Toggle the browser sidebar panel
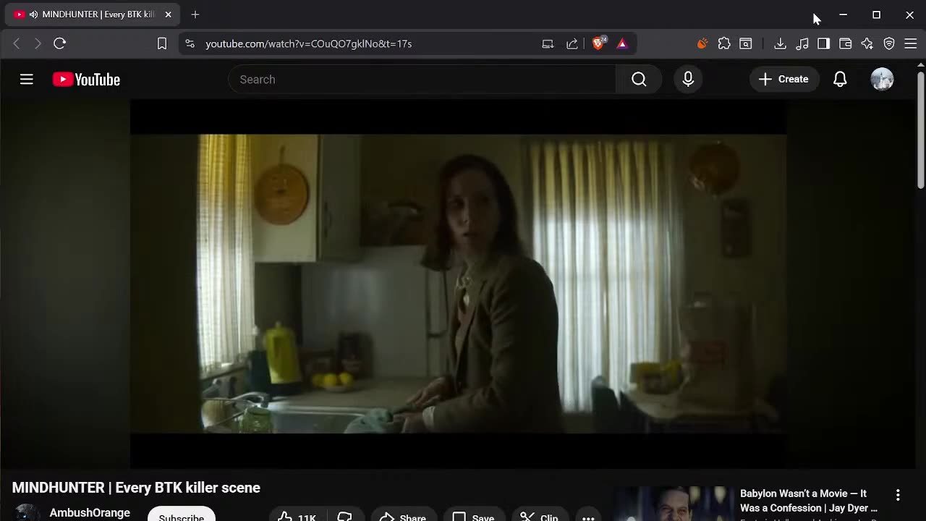 pyautogui.click(x=823, y=44)
